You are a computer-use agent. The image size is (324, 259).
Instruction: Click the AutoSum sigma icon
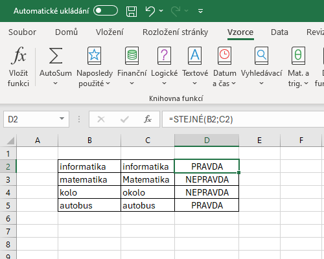click(x=56, y=56)
